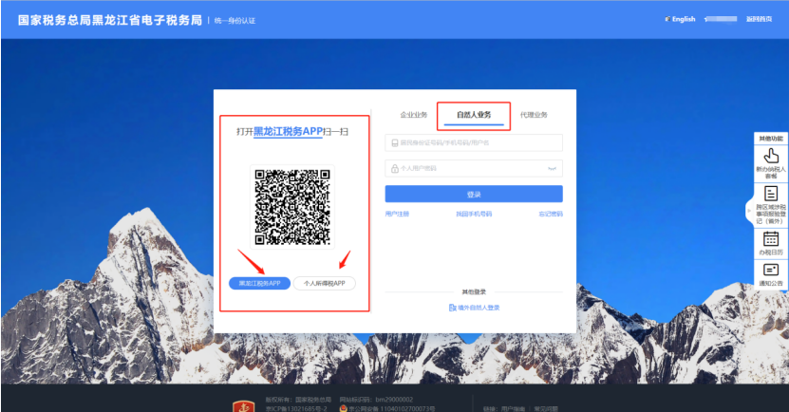Open the 京公网安备 record number link
Screen dimensions: 789x412
(391, 409)
